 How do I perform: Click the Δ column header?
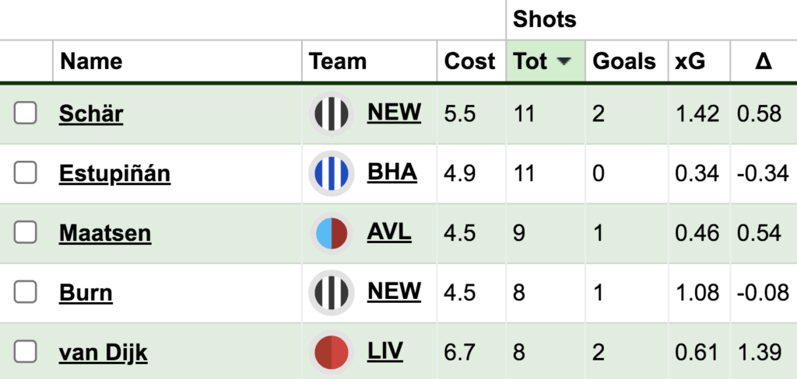[x=763, y=61]
